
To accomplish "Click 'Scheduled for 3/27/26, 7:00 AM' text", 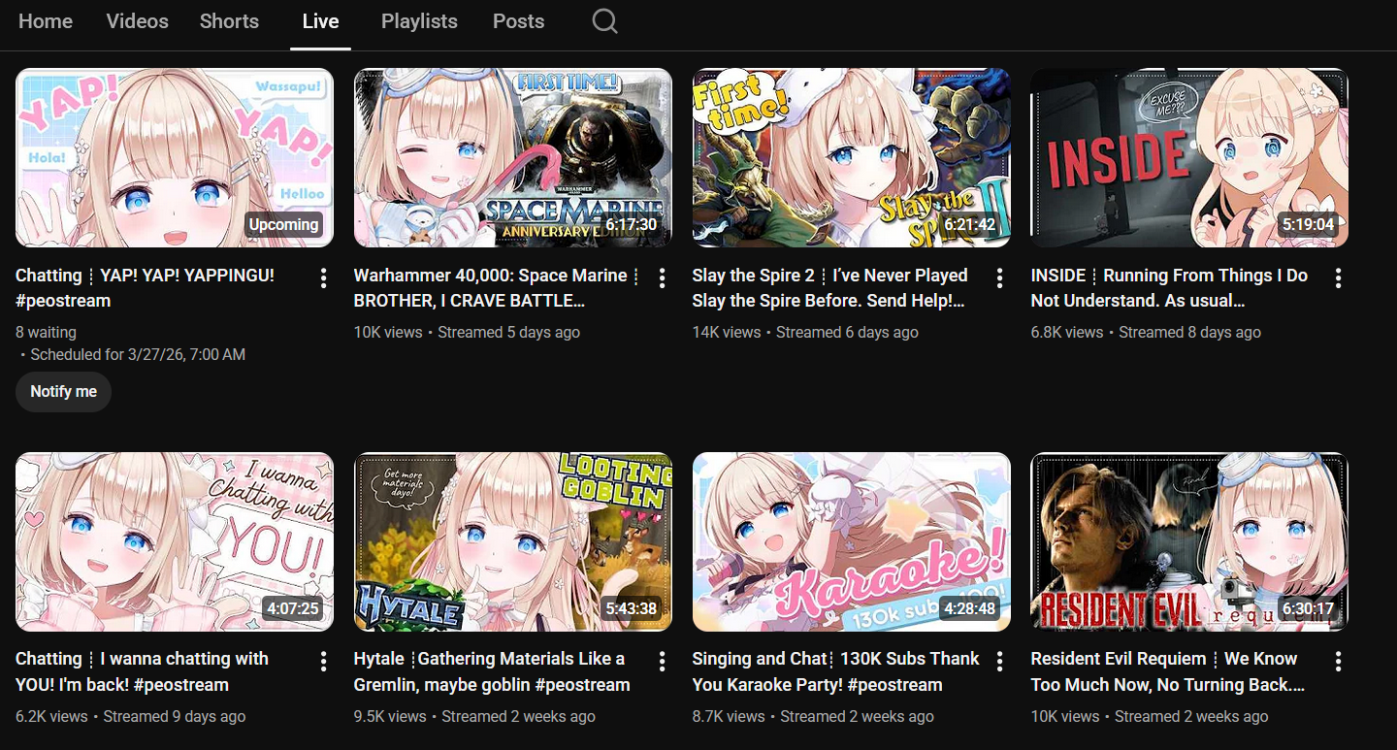I will tap(138, 354).
